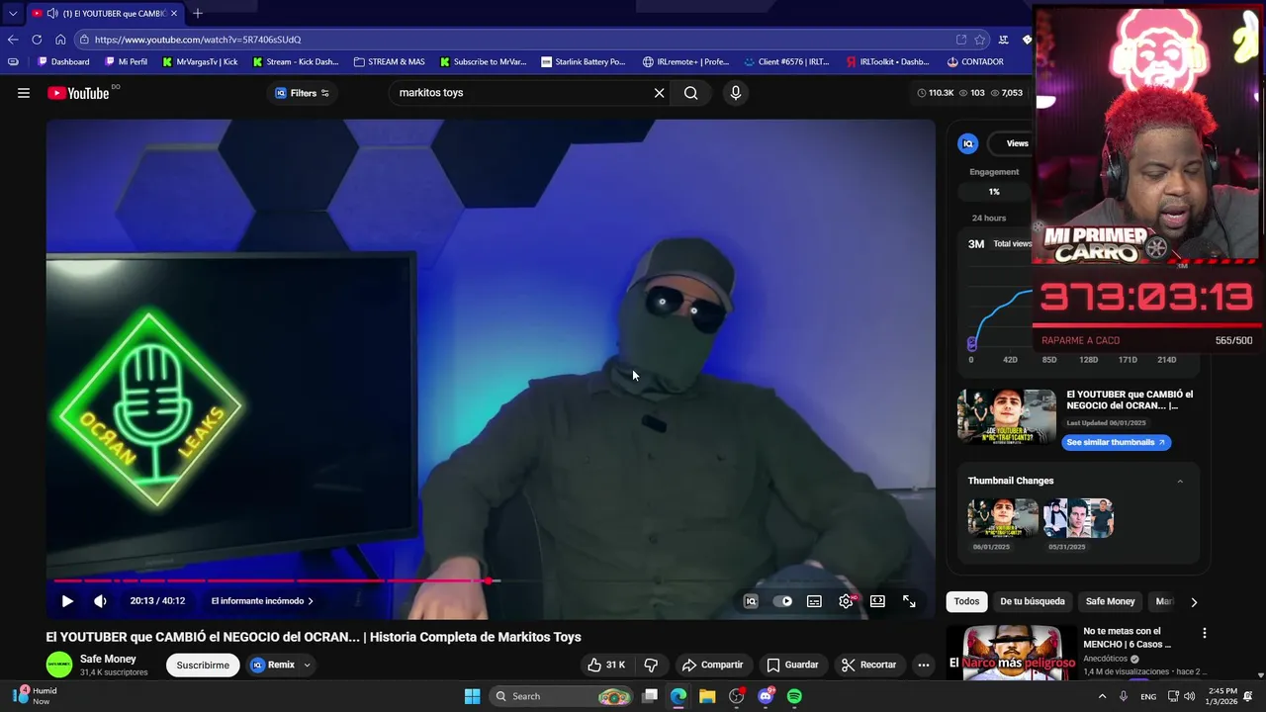Image resolution: width=1266 pixels, height=712 pixels.
Task: Clear the search box with X icon
Action: [x=659, y=93]
